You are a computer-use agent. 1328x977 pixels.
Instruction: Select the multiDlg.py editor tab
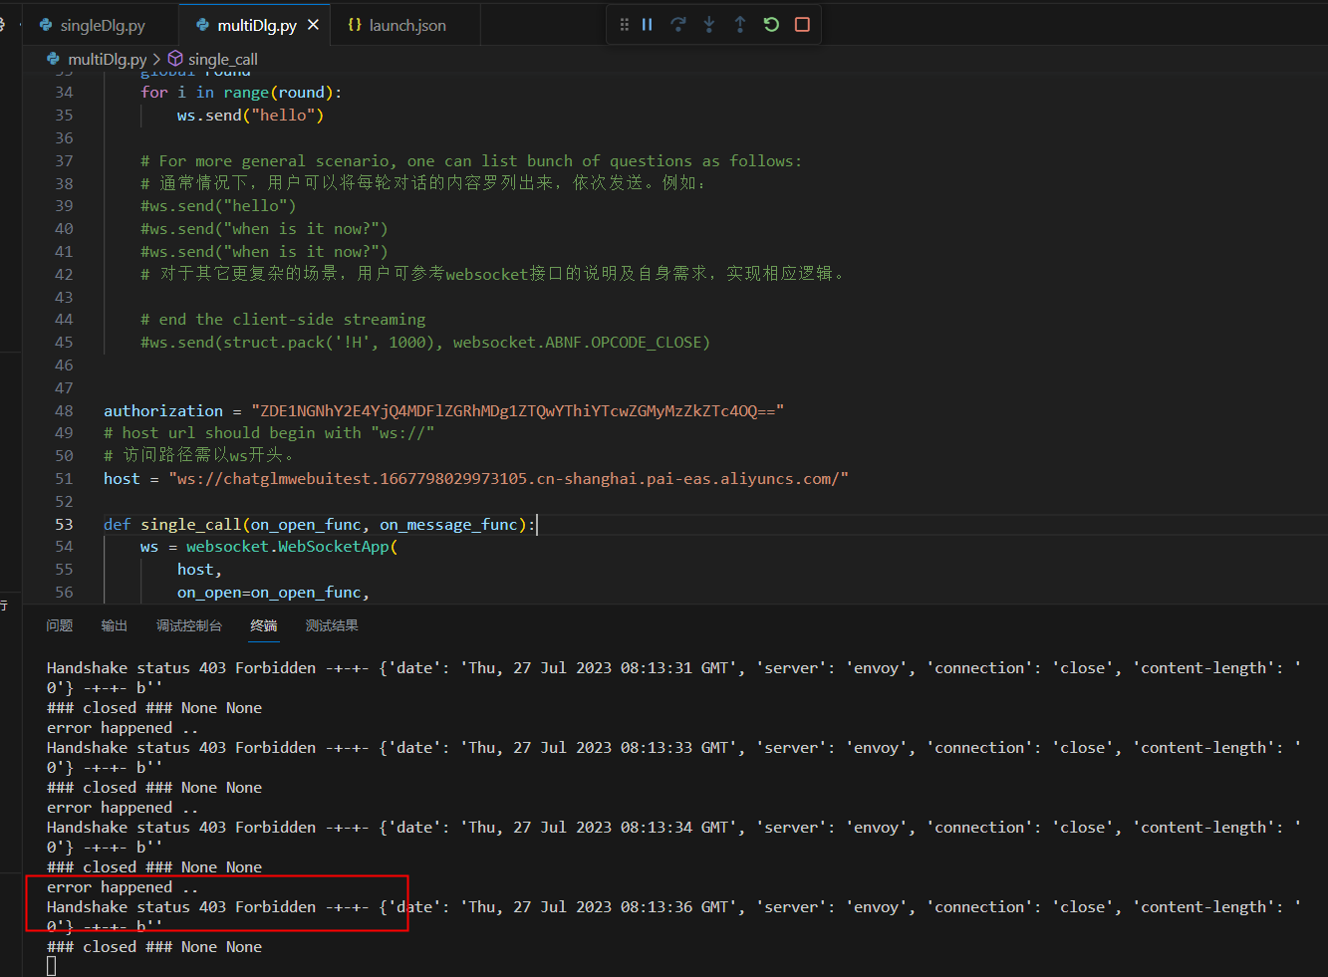point(256,25)
